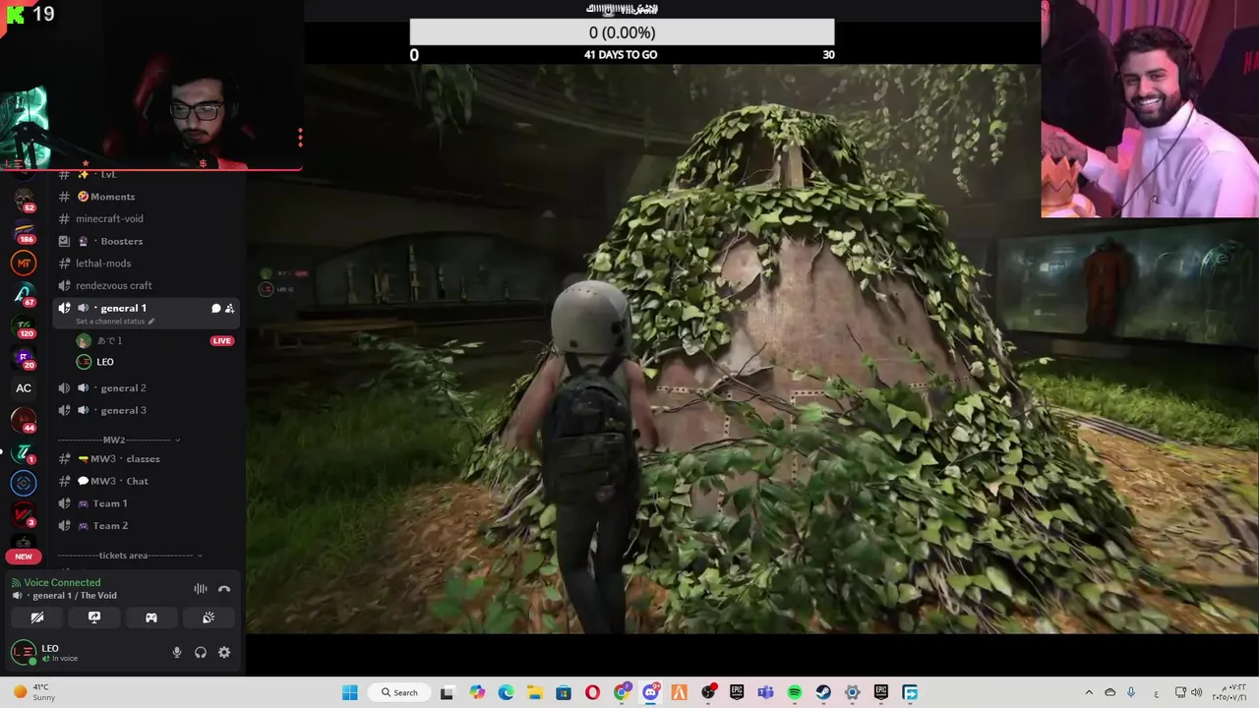Screen dimensions: 1259x708
Task: Open chat icon on general 1 channel
Action: [x=215, y=309]
